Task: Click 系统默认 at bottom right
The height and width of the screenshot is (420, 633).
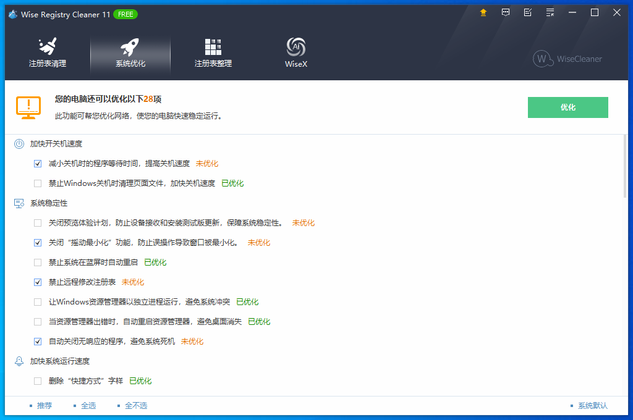Action: (x=592, y=405)
